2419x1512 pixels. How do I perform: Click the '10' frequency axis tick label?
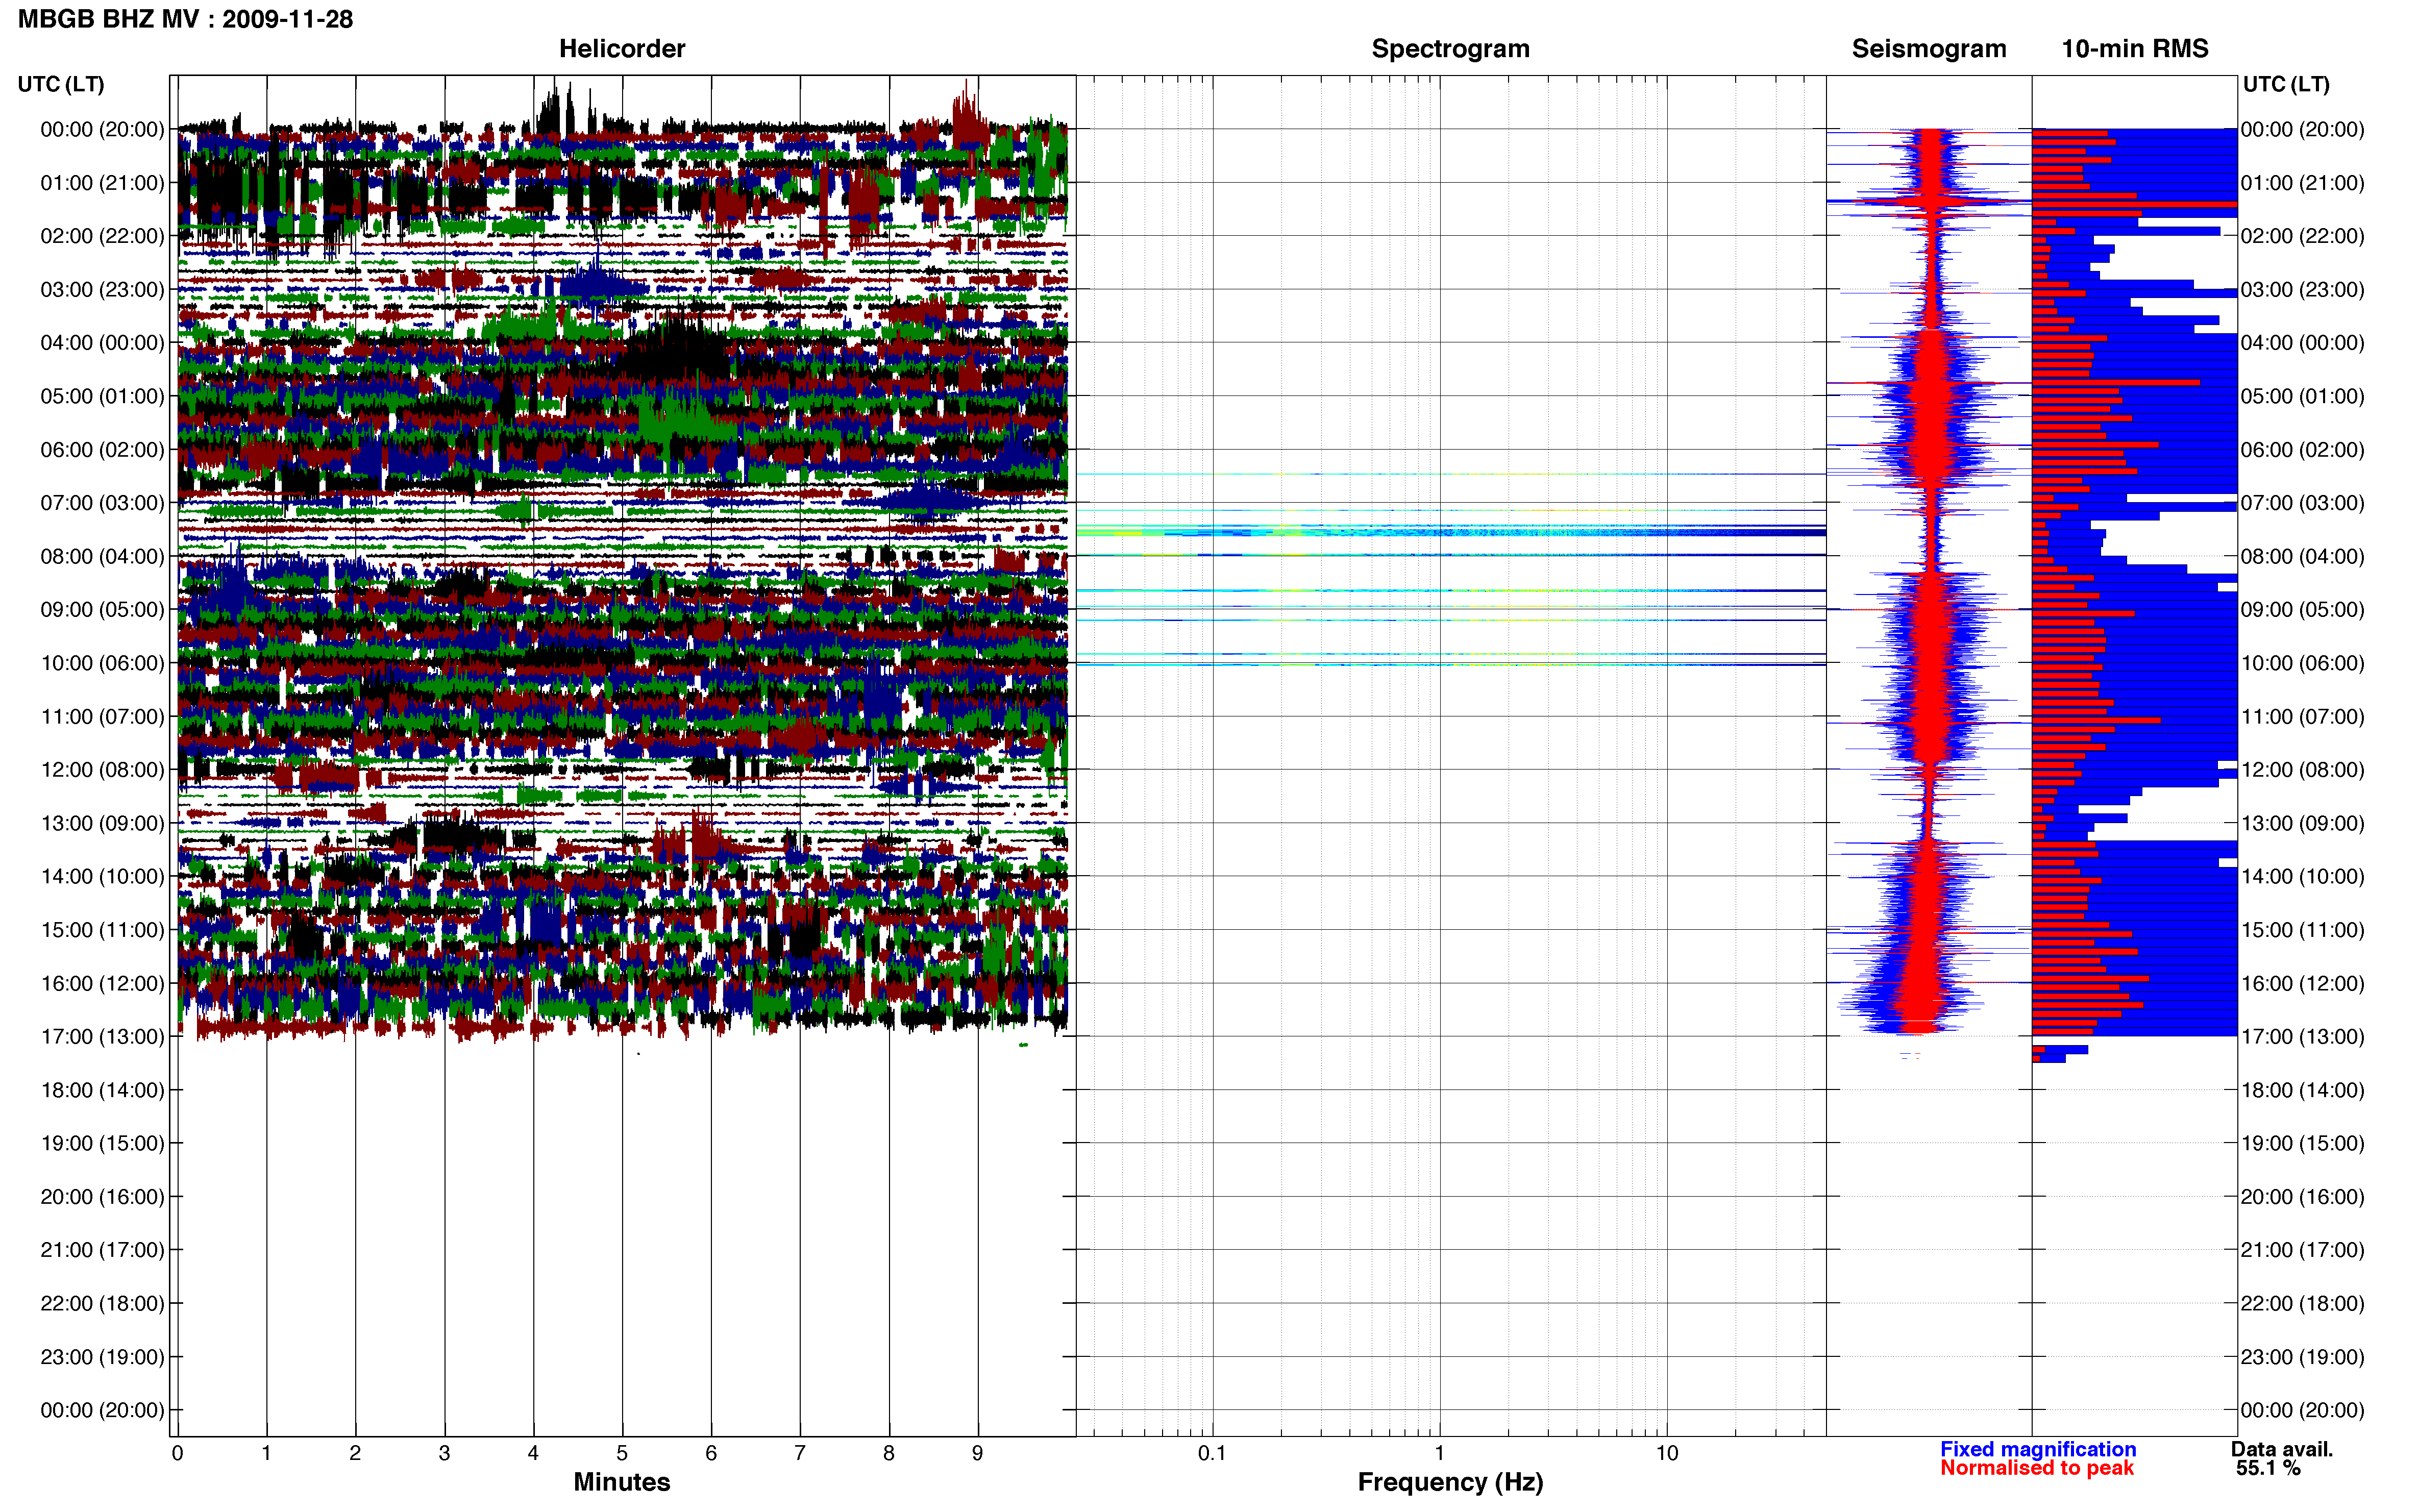click(x=1667, y=1453)
